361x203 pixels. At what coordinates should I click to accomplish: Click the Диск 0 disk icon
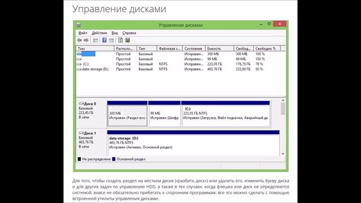click(x=81, y=104)
